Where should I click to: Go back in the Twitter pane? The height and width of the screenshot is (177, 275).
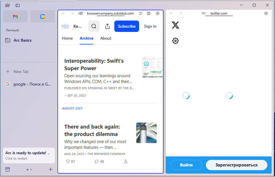coord(171,13)
